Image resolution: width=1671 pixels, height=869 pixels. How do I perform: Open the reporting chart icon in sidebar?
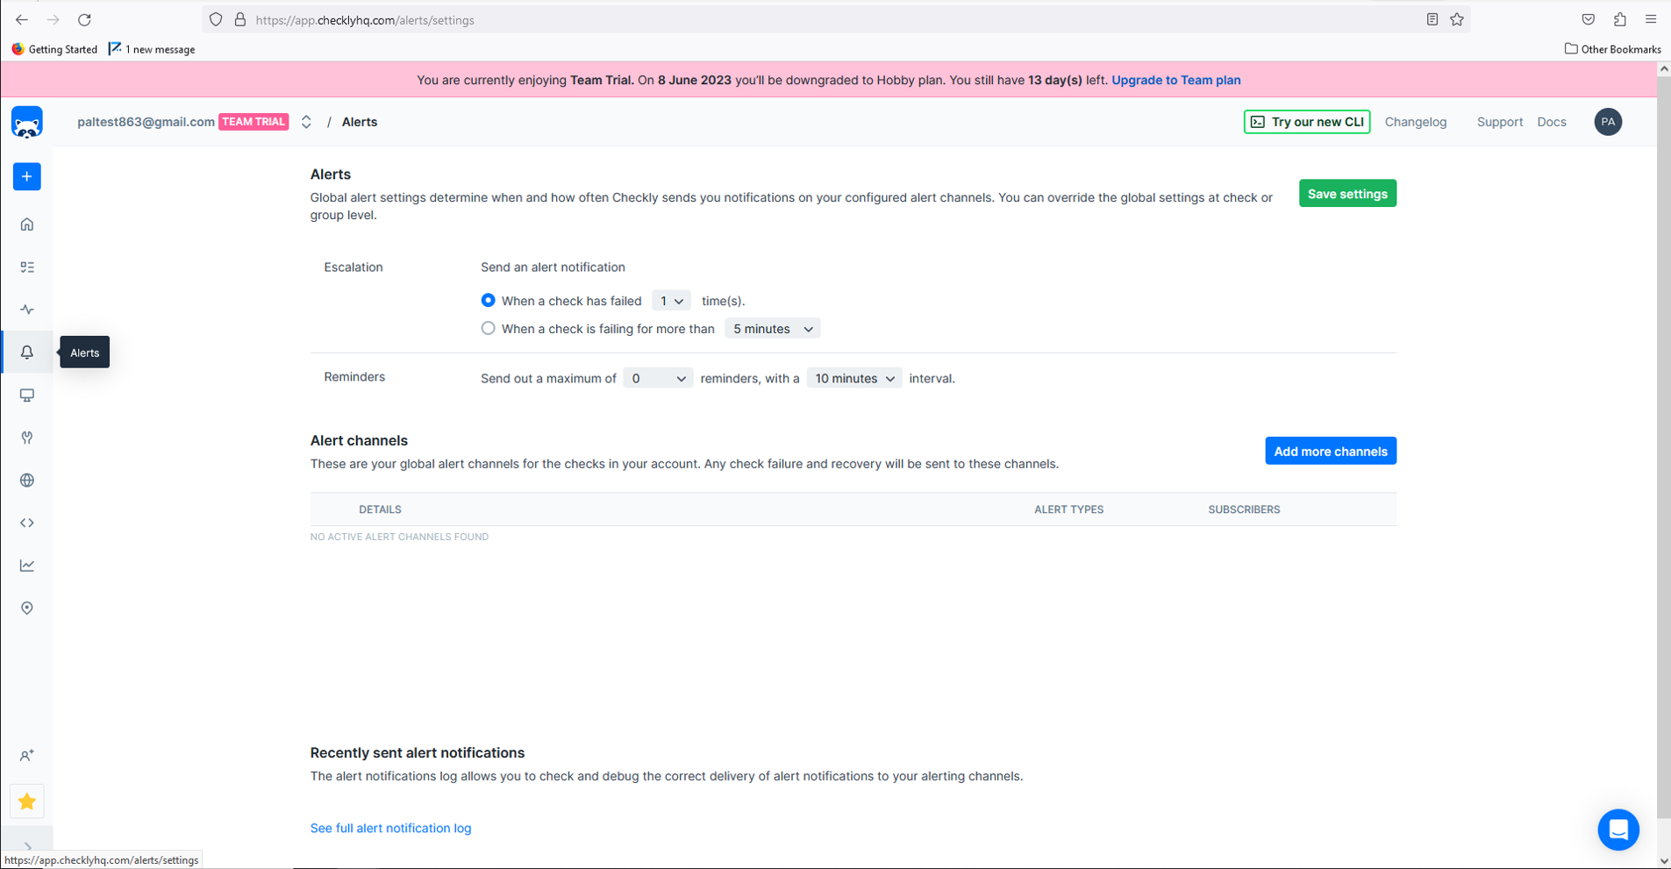27,566
